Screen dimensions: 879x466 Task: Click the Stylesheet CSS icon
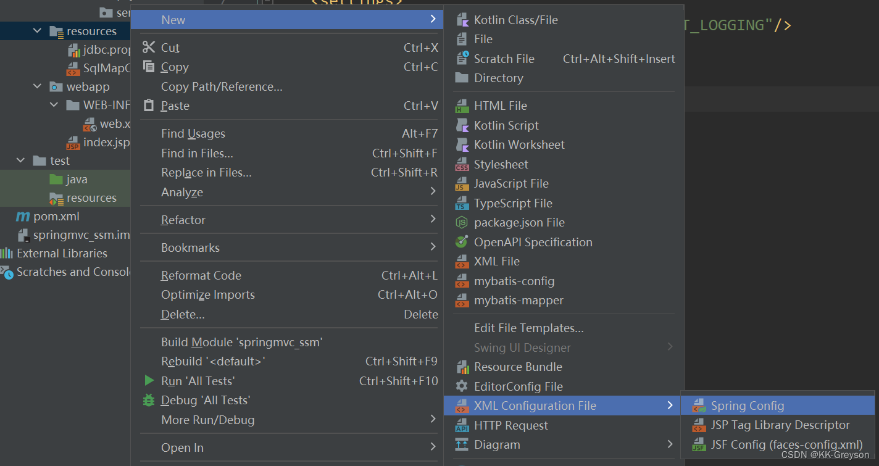pos(462,164)
